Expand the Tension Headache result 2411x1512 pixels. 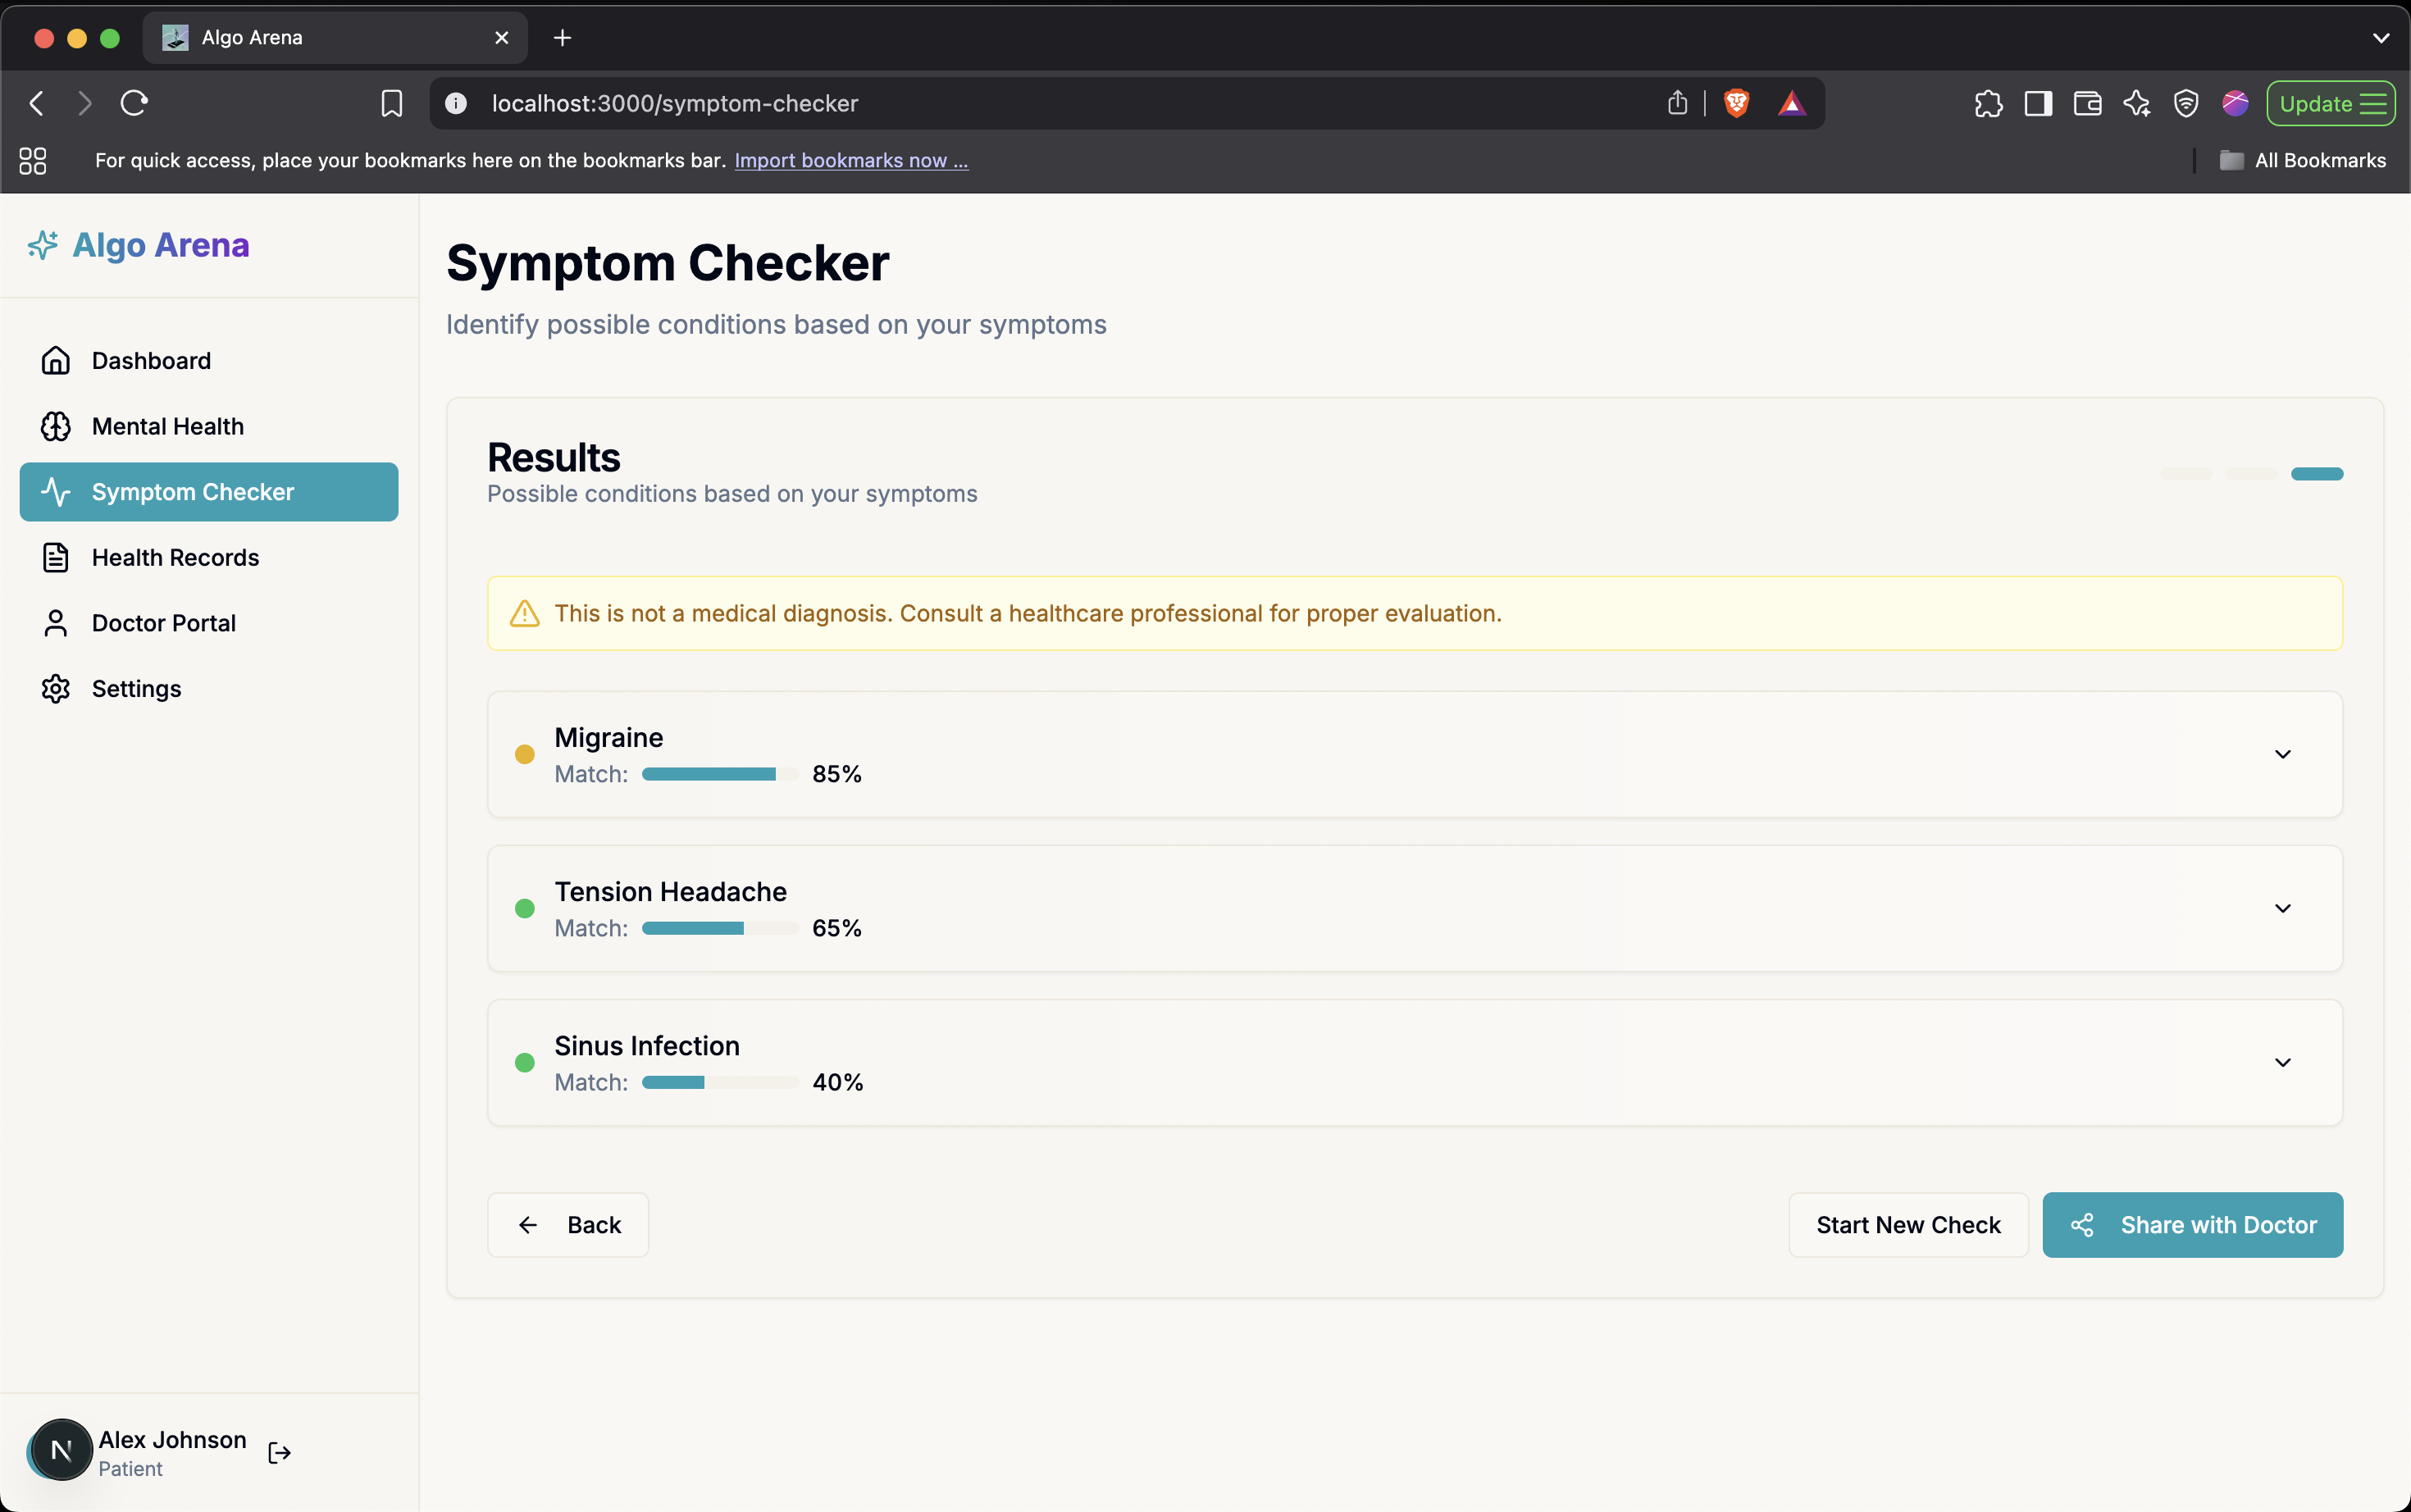2282,908
